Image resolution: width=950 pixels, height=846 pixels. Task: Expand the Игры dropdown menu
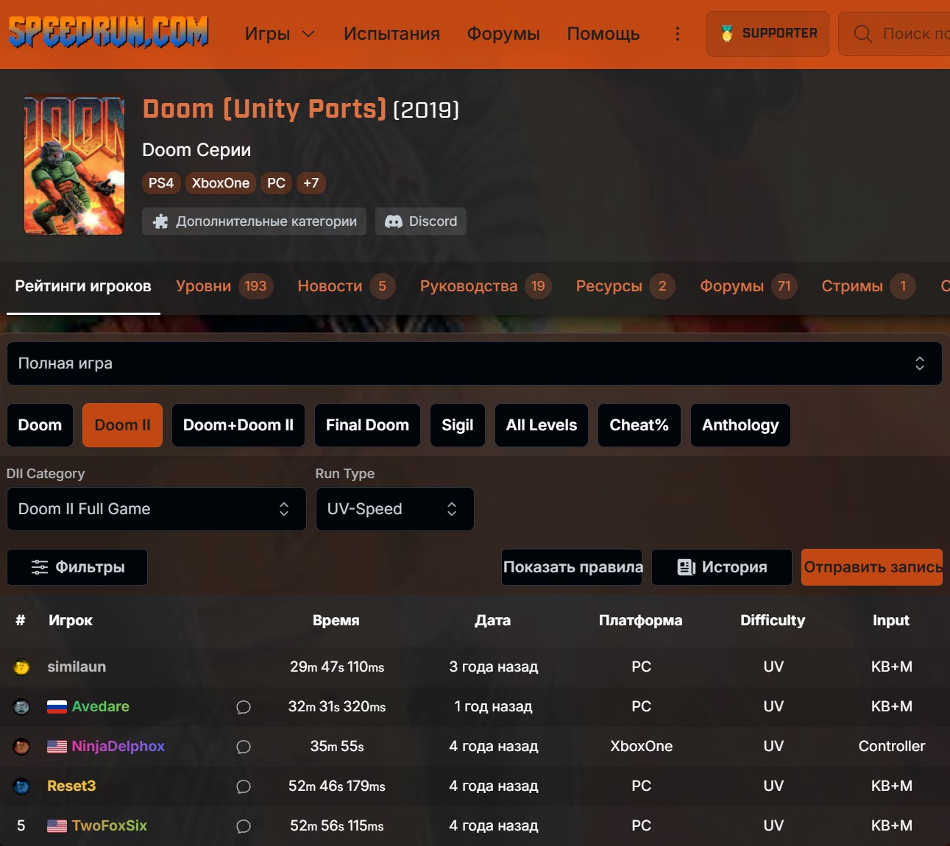coord(280,34)
